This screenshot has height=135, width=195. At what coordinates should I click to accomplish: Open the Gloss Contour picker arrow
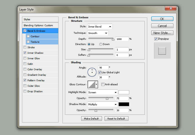(96, 84)
